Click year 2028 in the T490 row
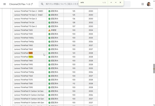Screen dimensions: 155x106 91,64
